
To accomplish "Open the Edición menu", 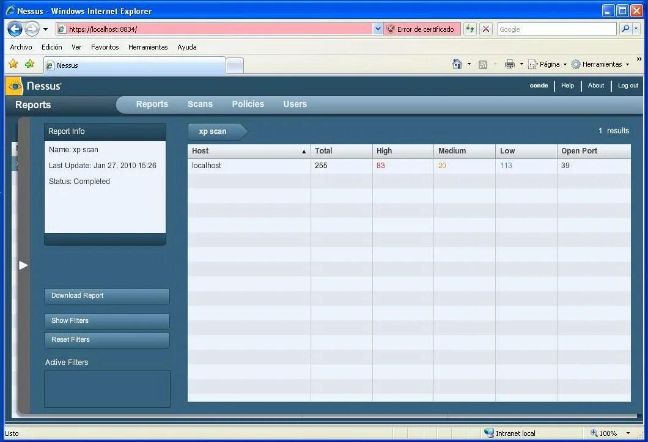I will pos(52,47).
